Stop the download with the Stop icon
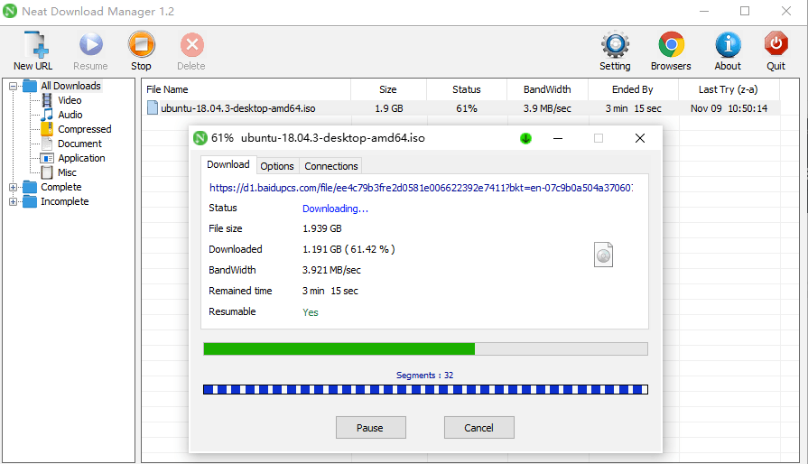Screen dimensions: 808x464 pyautogui.click(x=141, y=44)
